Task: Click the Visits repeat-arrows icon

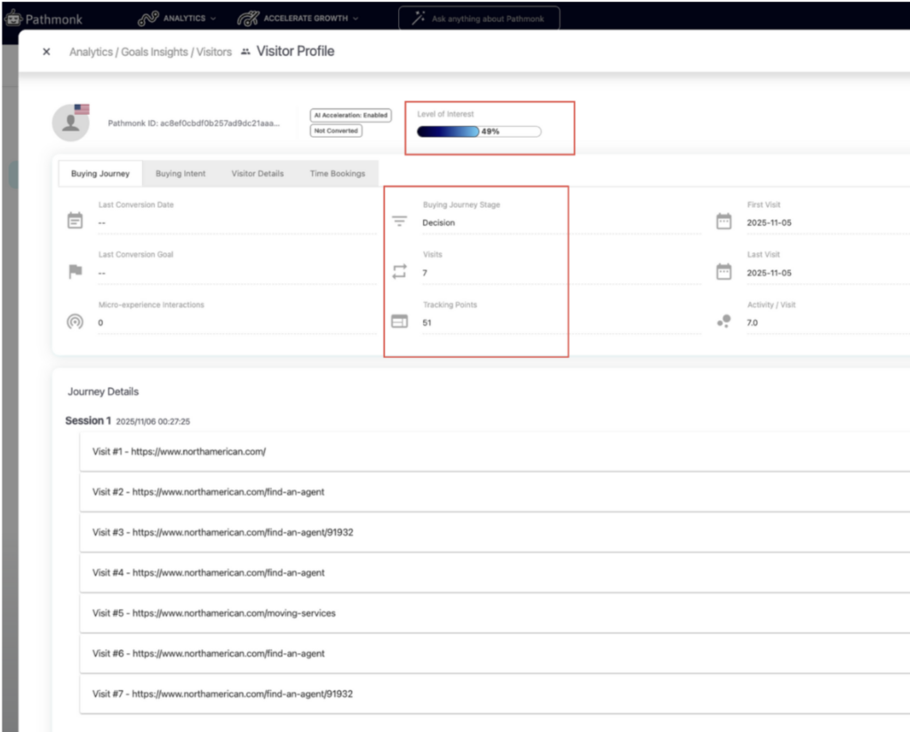Action: (x=400, y=272)
